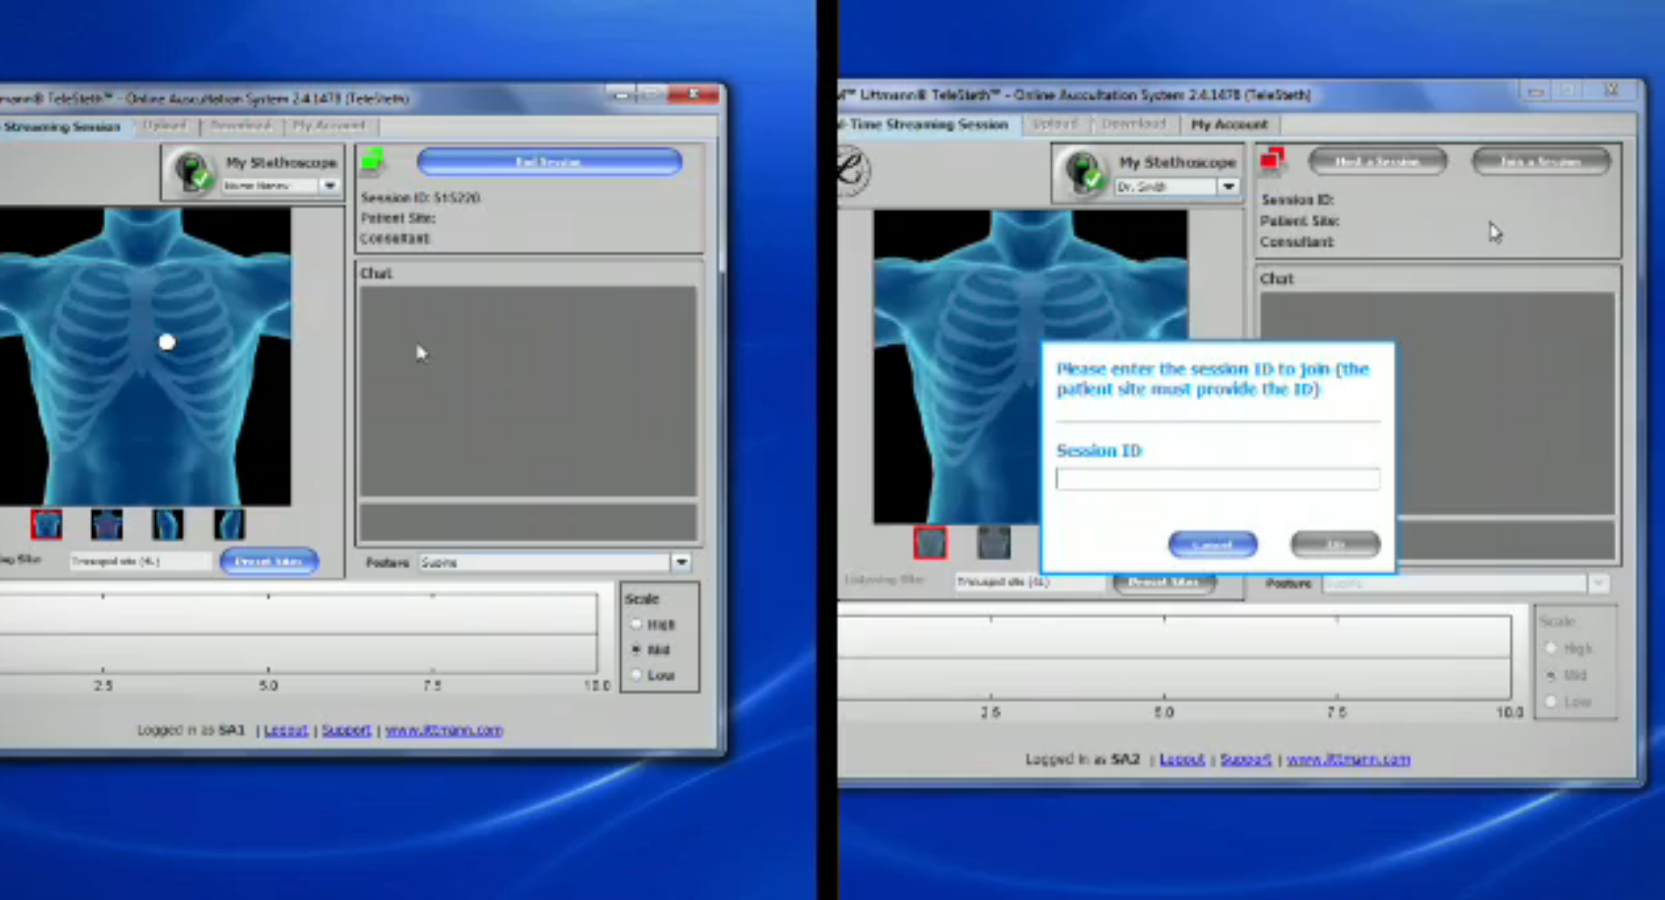1665x900 pixels.
Task: Open Real-Time Streaming Session tab, right window
Action: 928,124
